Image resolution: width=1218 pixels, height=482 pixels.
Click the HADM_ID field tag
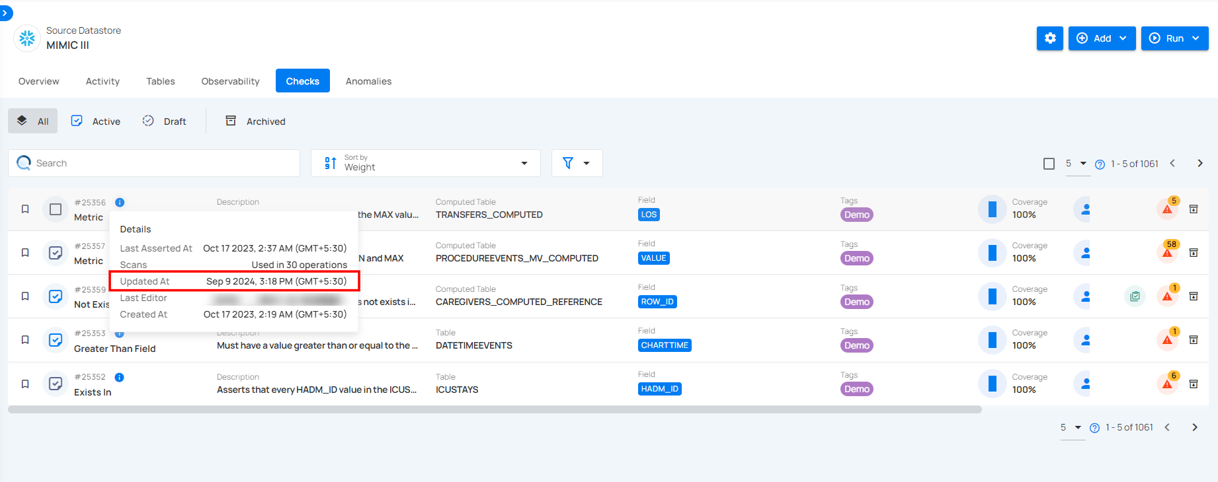[660, 389]
